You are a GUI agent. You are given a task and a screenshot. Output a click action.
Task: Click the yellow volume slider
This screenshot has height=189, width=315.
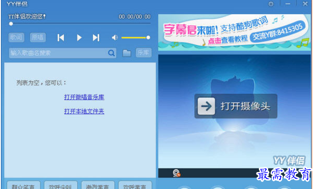coord(136,38)
